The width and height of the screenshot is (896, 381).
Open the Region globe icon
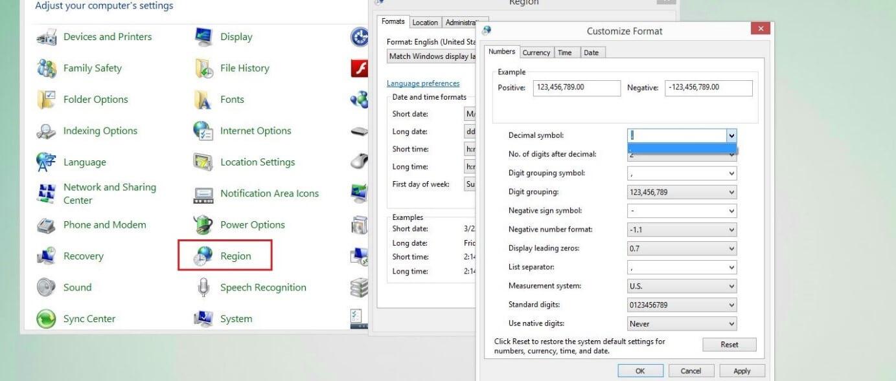point(203,256)
